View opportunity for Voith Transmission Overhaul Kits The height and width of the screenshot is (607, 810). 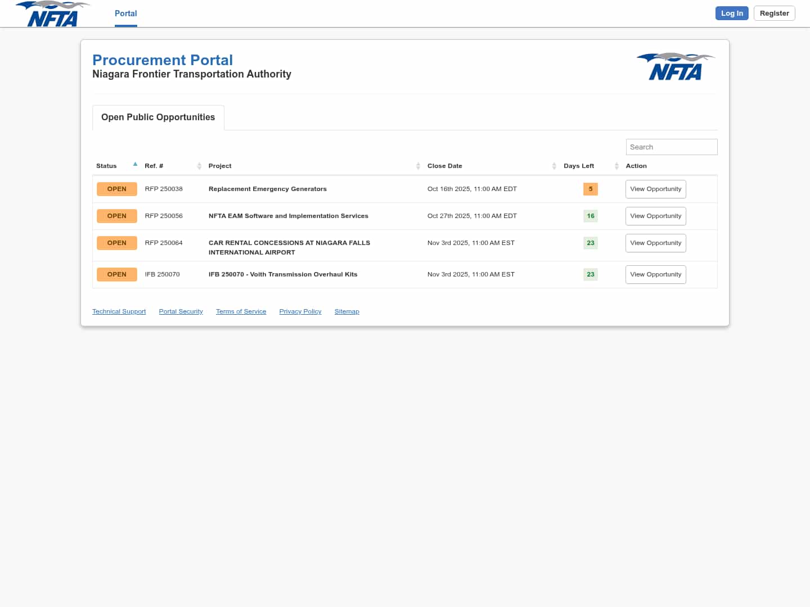pyautogui.click(x=655, y=275)
